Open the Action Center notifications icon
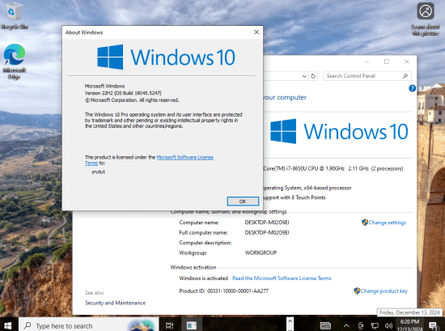Screen dimensions: 445x331 coord(433,325)
